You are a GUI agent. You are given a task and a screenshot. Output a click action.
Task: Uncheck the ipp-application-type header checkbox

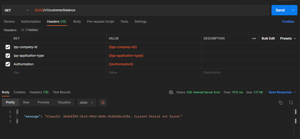8,56
